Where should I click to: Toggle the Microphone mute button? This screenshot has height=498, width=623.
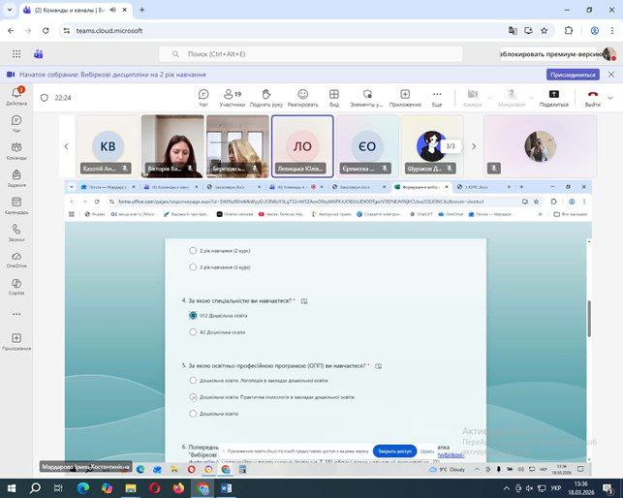[513, 97]
